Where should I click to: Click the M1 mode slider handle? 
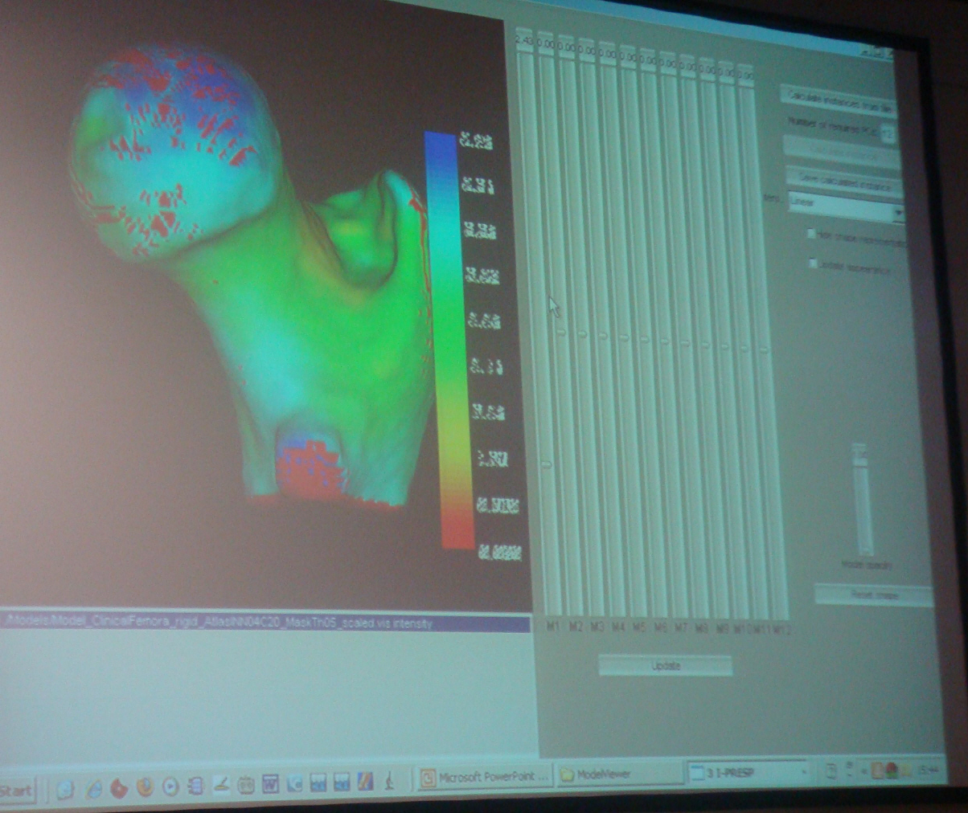pyautogui.click(x=548, y=464)
